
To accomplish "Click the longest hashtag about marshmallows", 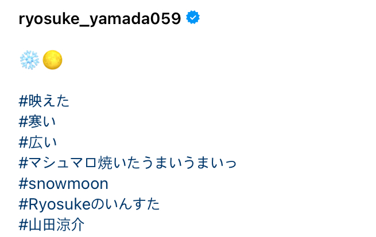I will 128,163.
